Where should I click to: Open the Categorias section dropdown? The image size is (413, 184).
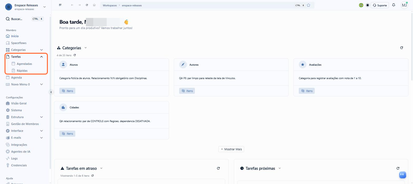86,48
